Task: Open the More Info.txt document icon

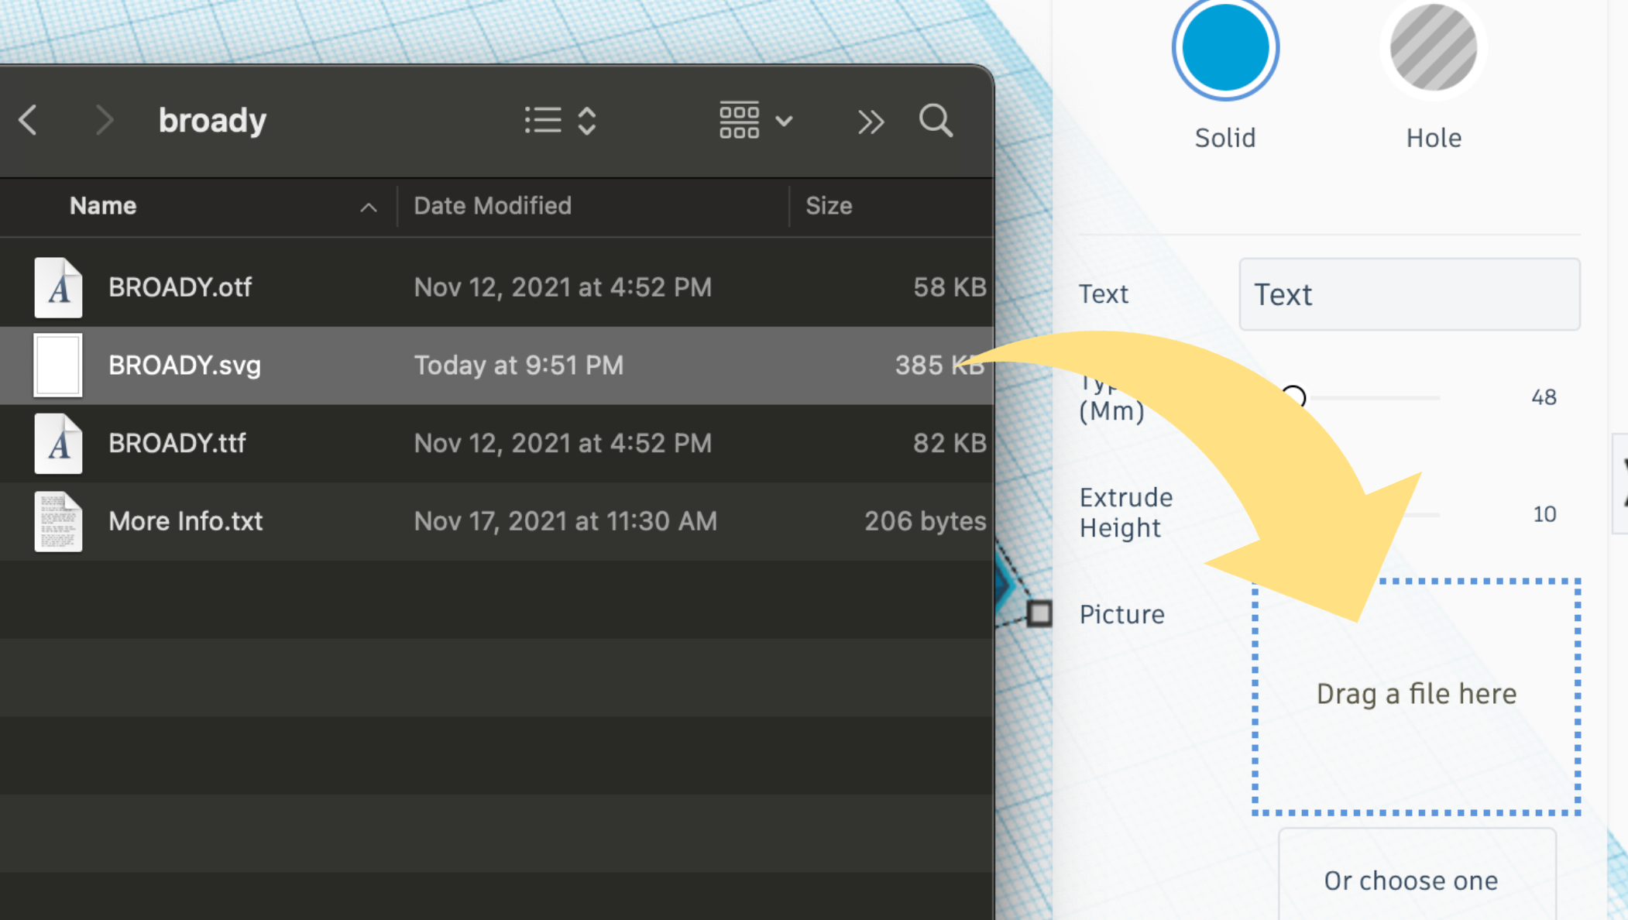Action: tap(58, 521)
